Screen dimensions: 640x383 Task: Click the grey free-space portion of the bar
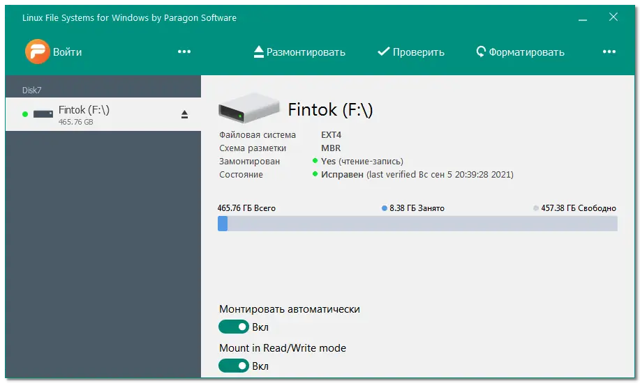tap(422, 224)
